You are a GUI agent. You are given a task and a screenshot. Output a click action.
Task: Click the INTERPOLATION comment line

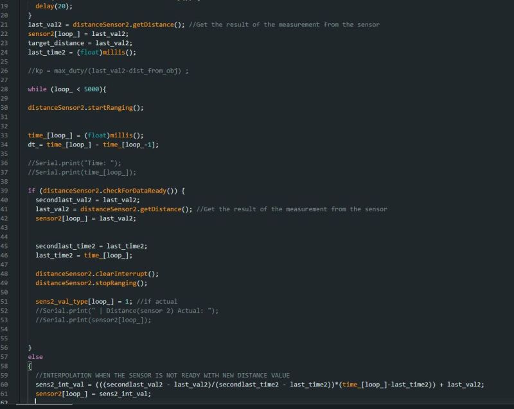pyautogui.click(x=163, y=375)
